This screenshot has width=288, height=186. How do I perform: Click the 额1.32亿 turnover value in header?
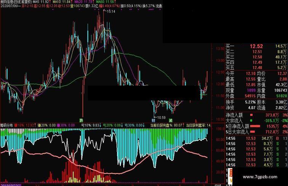(92, 6)
